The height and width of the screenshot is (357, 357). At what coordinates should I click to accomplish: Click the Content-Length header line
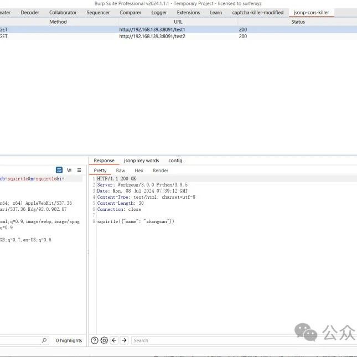pyautogui.click(x=121, y=203)
